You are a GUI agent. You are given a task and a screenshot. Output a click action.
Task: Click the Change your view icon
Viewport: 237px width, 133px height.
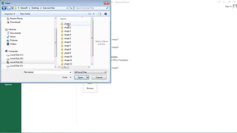90,14
